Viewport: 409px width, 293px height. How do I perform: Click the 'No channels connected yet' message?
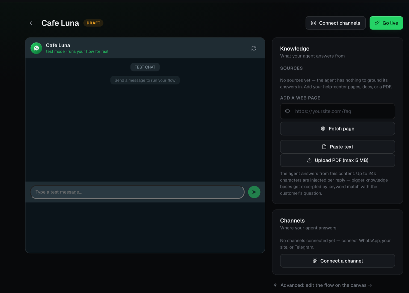(335, 244)
